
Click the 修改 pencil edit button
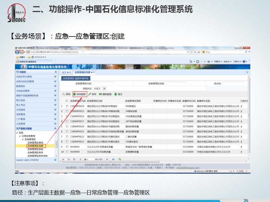click(x=93, y=94)
